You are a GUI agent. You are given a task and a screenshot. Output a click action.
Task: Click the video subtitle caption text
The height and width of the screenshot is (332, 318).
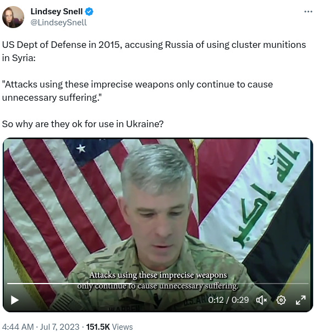158,280
